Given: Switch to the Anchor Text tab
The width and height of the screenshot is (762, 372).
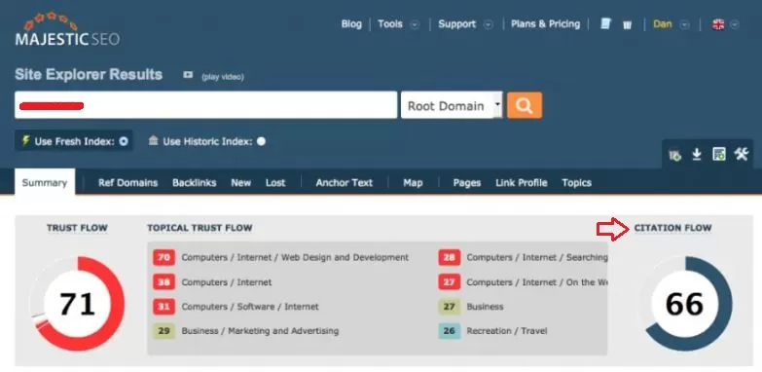Looking at the screenshot, I should coord(345,183).
